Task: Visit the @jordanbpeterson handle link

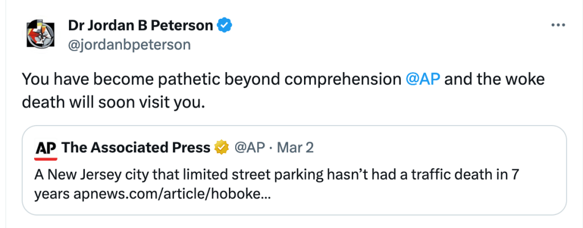Action: coord(129,44)
